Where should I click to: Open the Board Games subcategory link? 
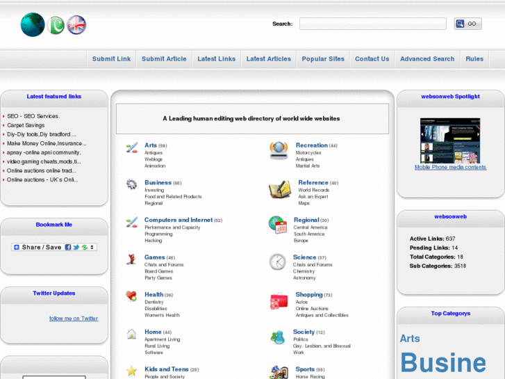[159, 271]
